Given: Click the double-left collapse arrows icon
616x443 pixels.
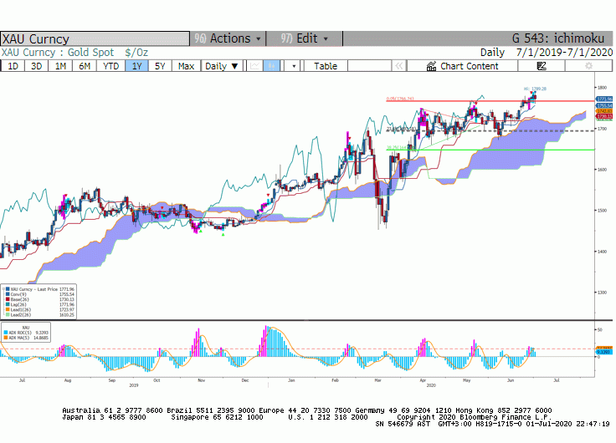Looking at the screenshot, I should tap(398, 66).
